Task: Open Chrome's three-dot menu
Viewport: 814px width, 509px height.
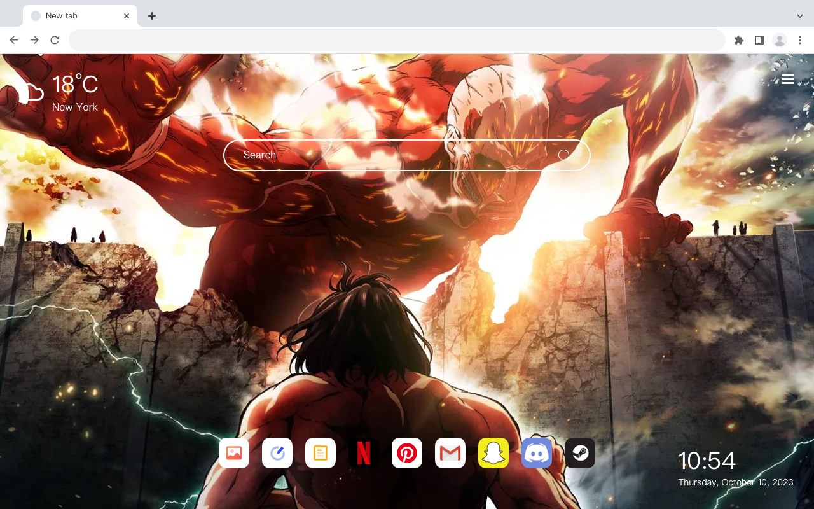Action: coord(800,40)
